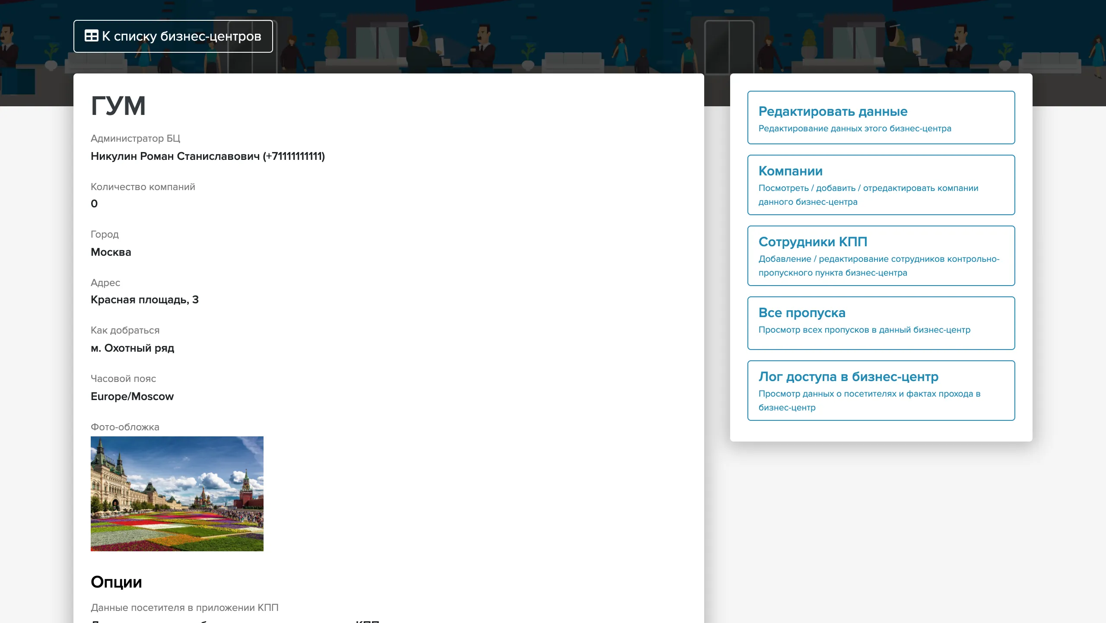Open "Сотрудники КПП" management card

click(881, 256)
